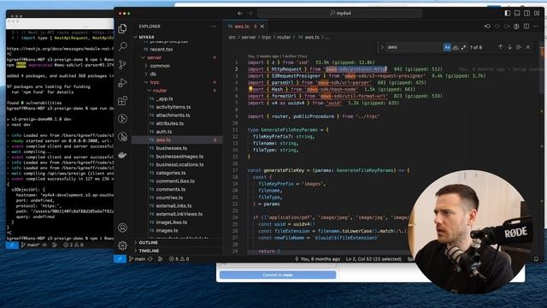Click the find input containing aws
547x308 pixels.
414,47
